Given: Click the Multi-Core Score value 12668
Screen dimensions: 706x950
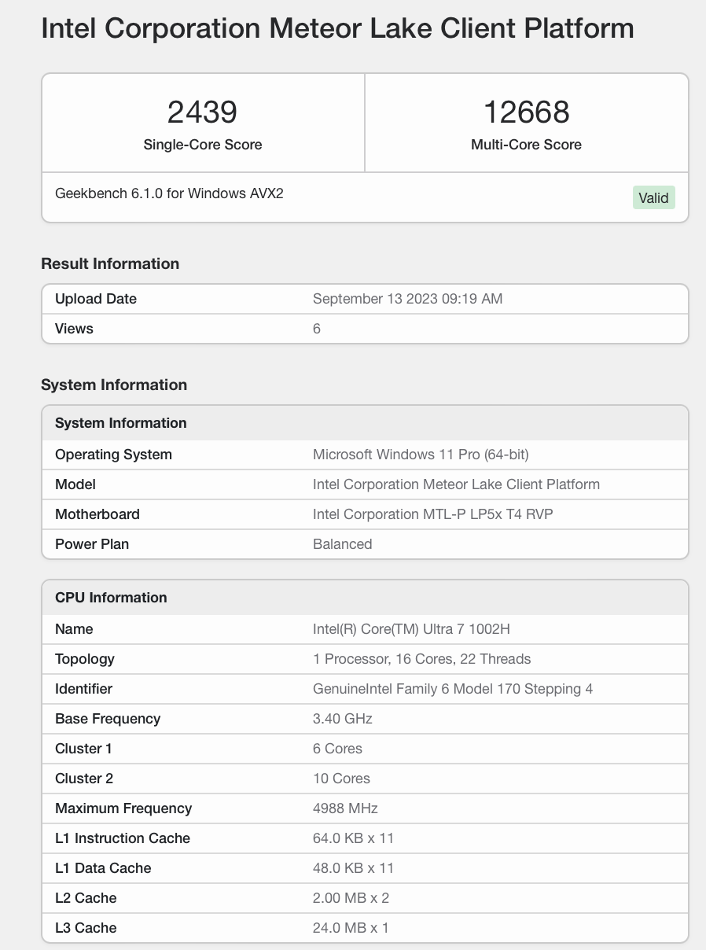Looking at the screenshot, I should 526,112.
